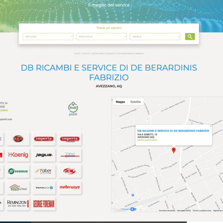Click Mostra sulla mappa link in popup
The height and width of the screenshot is (223, 223).
click(x=147, y=140)
